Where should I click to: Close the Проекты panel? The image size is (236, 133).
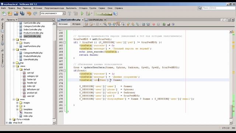(17, 20)
